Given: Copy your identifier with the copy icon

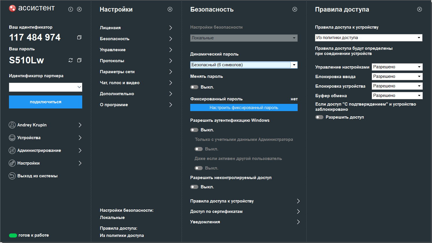Looking at the screenshot, I should [x=79, y=37].
